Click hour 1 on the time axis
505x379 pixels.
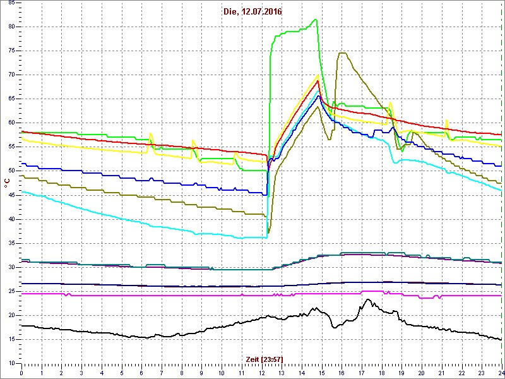click(x=42, y=373)
